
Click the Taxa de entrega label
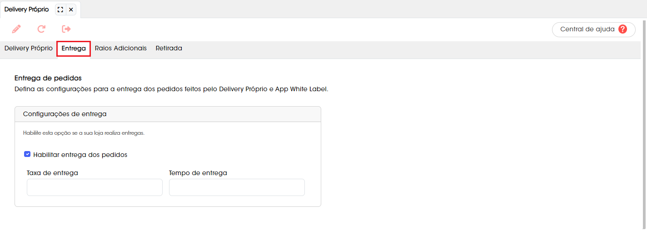[x=52, y=173]
